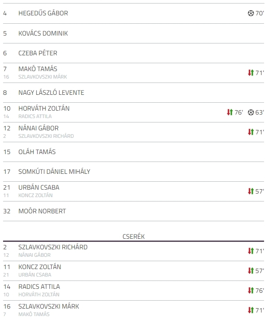Click the goal ball icon at 63' for Horváth Zoltán

click(x=250, y=112)
